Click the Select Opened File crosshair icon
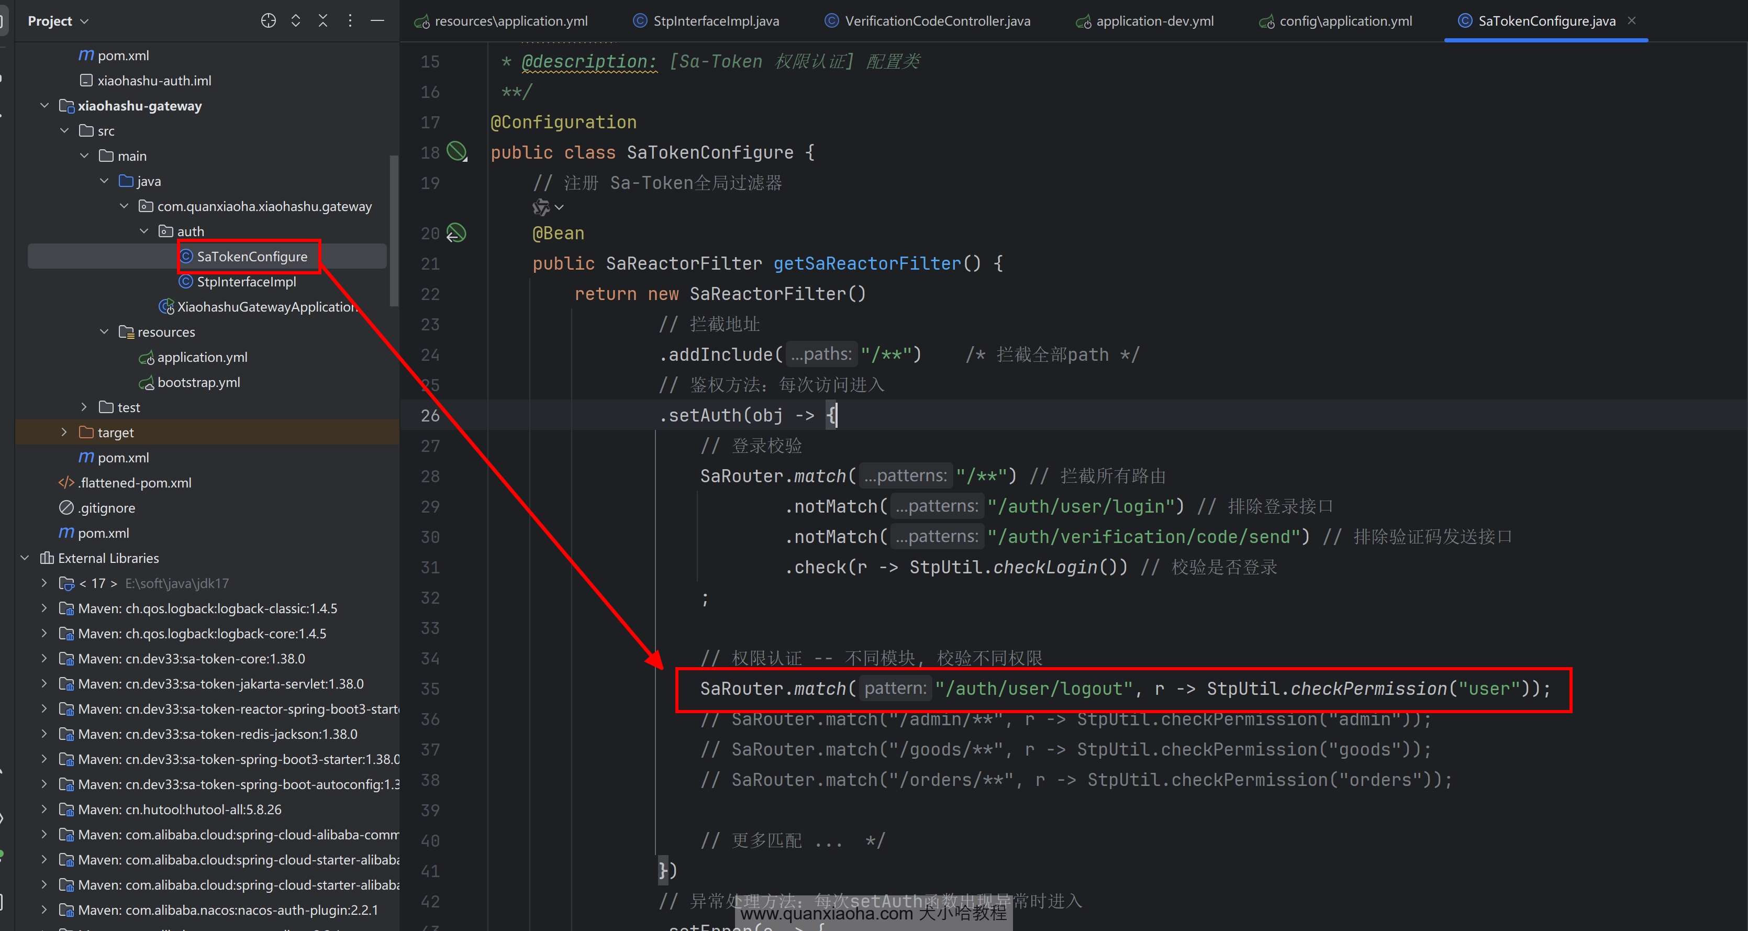Image resolution: width=1748 pixels, height=931 pixels. (268, 21)
